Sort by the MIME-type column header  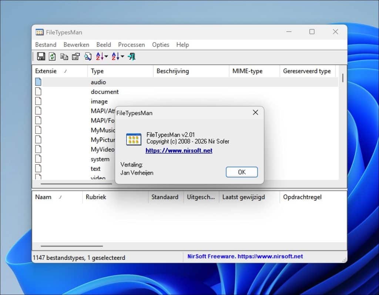coord(254,71)
